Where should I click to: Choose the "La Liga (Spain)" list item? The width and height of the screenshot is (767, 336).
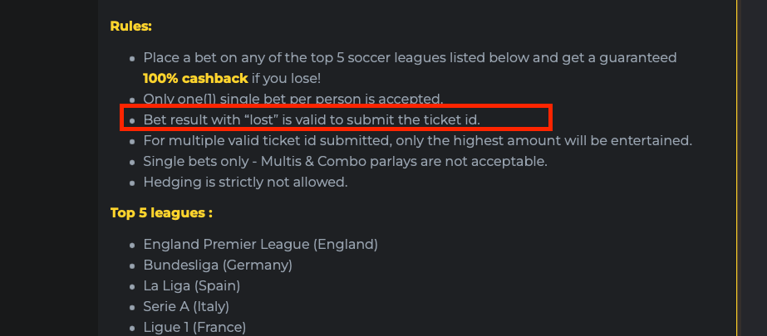(x=191, y=286)
